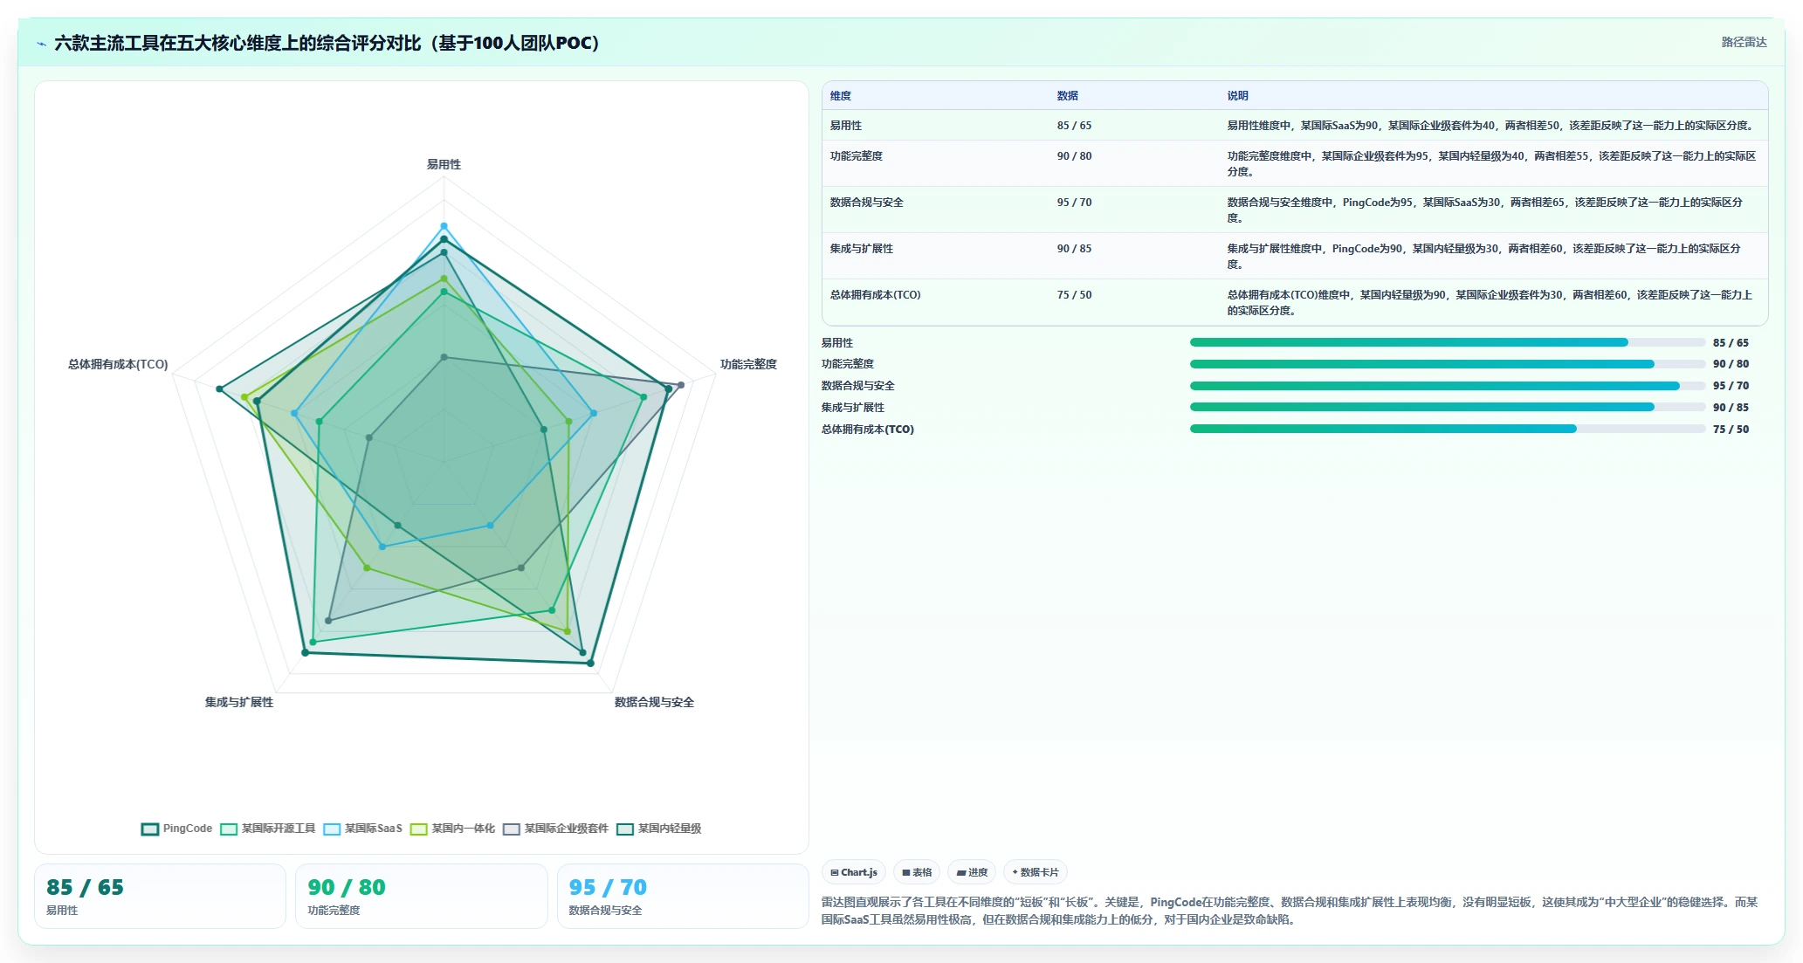Click the 集成与扩展性 axis label on radar
The height and width of the screenshot is (963, 1803).
point(239,702)
